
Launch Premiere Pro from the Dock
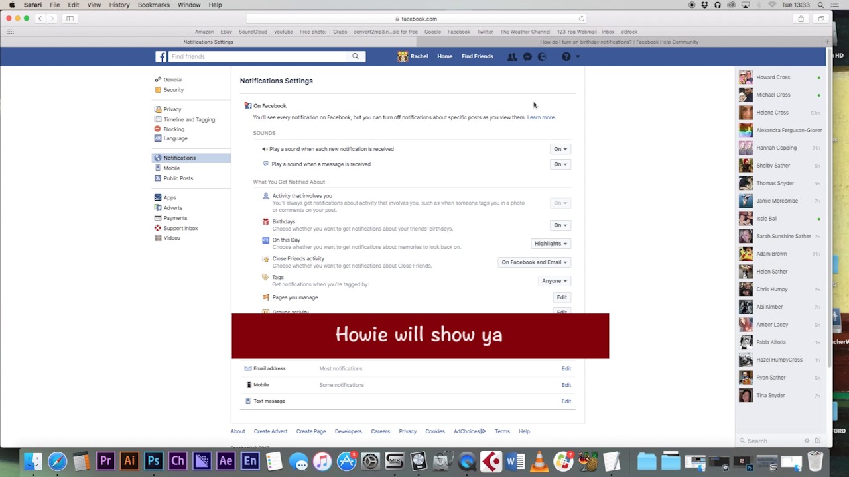click(105, 461)
